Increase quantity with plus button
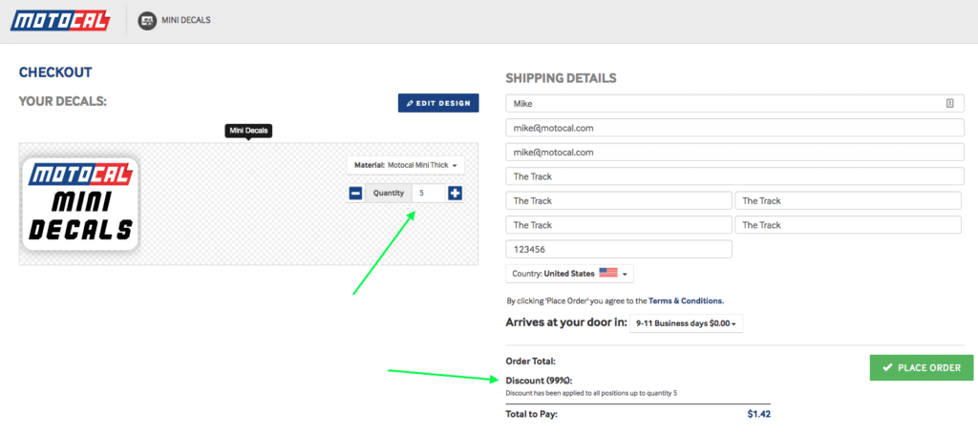Viewport: 978px width, 433px height. click(456, 194)
